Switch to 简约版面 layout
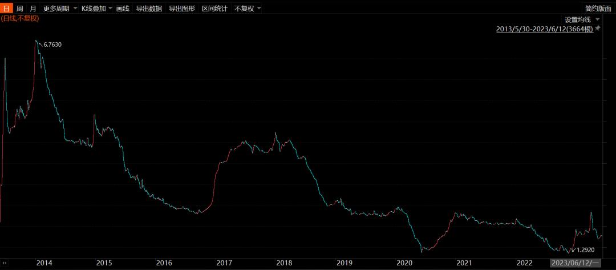 coord(598,9)
